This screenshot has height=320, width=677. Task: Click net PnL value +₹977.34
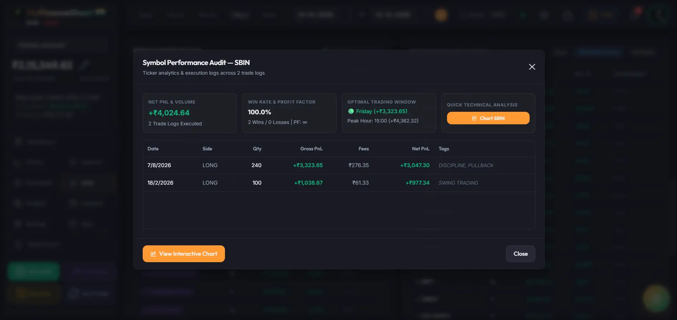point(417,183)
